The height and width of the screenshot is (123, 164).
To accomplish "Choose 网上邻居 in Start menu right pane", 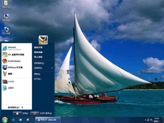I will [38, 57].
